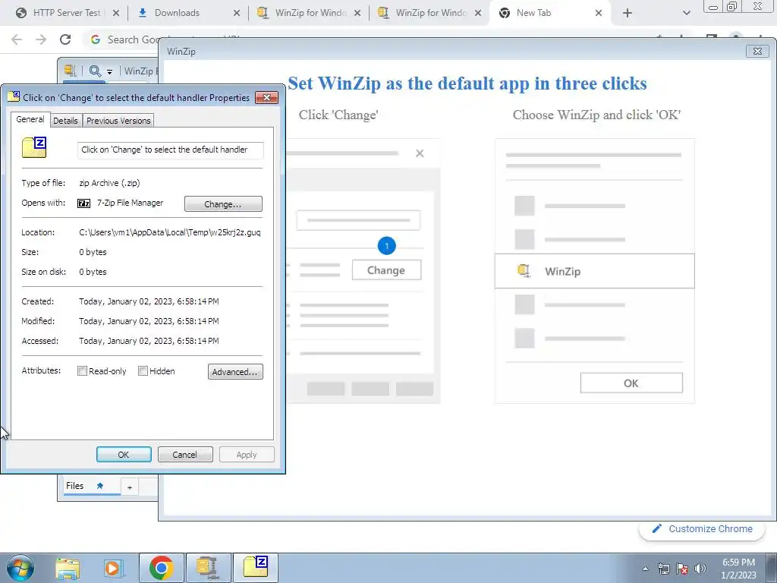Enable the Read-only attribute checkbox
The image size is (777, 583).
pos(82,370)
